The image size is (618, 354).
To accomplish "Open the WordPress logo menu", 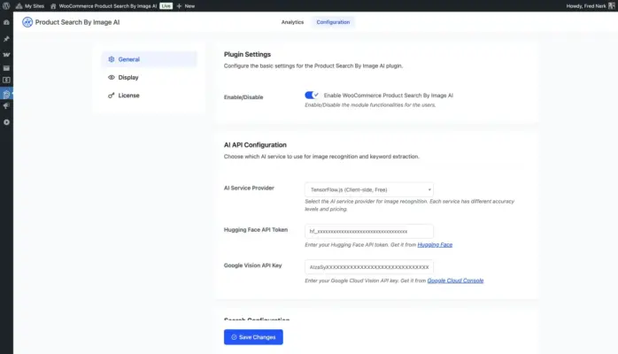I will (x=6, y=6).
